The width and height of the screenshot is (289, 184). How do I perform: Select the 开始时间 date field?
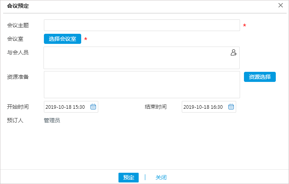(x=66, y=107)
